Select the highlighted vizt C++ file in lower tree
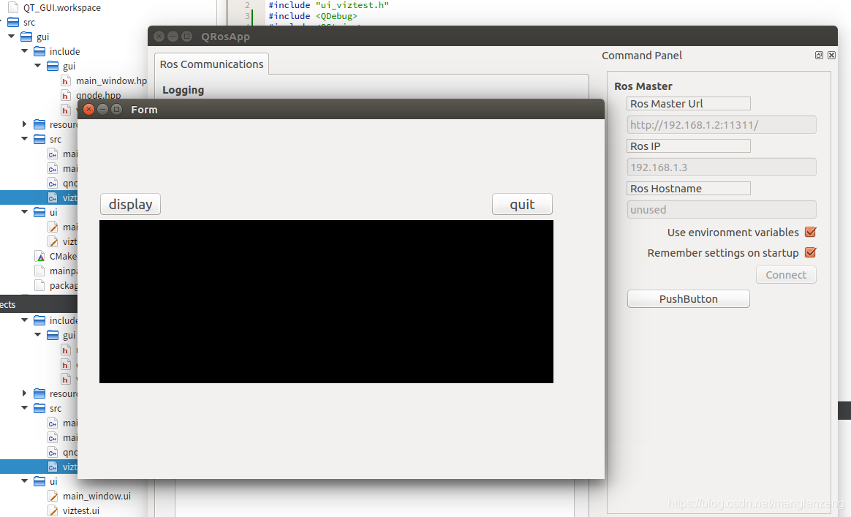The image size is (851, 517). (53, 467)
